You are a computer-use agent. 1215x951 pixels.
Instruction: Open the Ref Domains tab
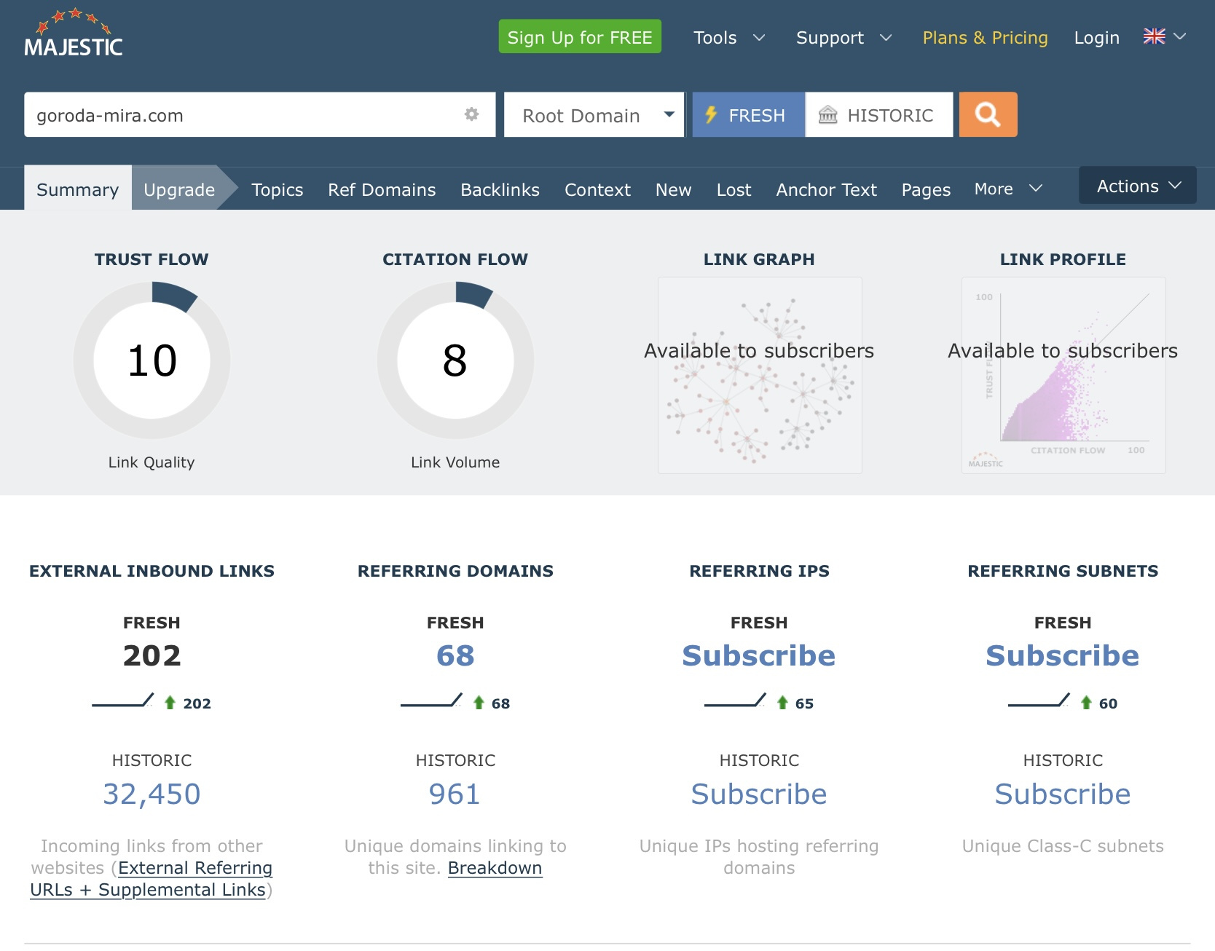pyautogui.click(x=382, y=189)
